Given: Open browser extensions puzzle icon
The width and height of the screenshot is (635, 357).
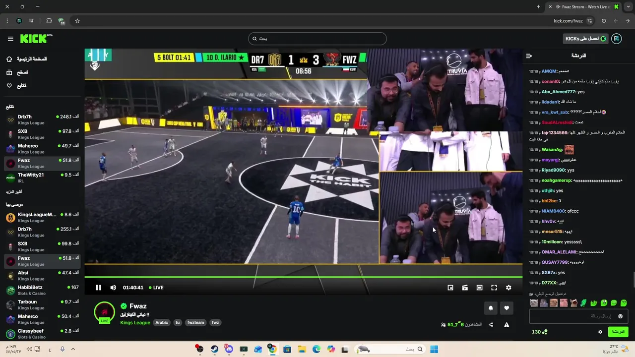Looking at the screenshot, I should point(49,21).
